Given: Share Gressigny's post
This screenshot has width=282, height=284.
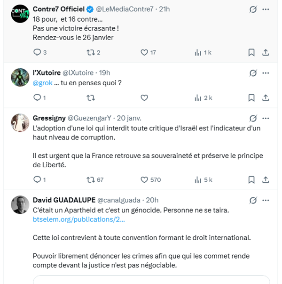Looking at the screenshot, I should coord(265,179).
